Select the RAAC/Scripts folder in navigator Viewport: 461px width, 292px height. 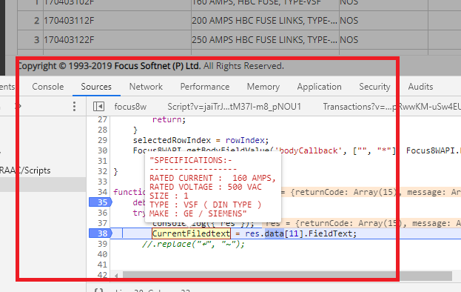click(25, 170)
